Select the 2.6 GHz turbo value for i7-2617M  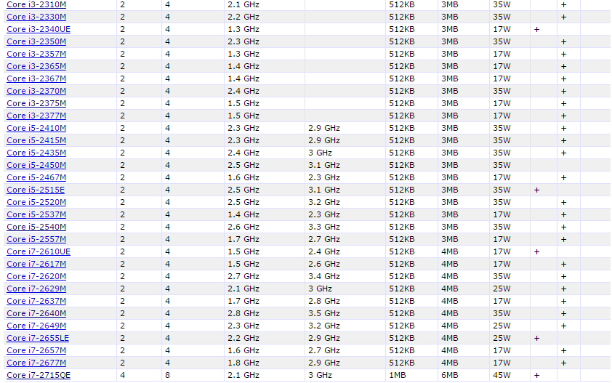point(324,265)
